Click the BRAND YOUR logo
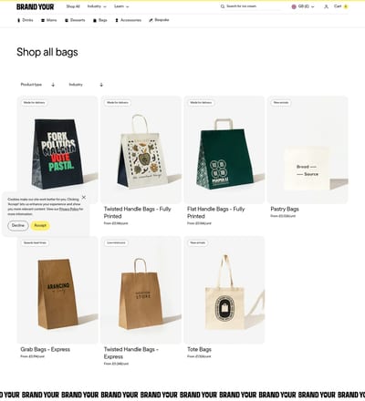This screenshot has height=401, width=365. pos(35,6)
